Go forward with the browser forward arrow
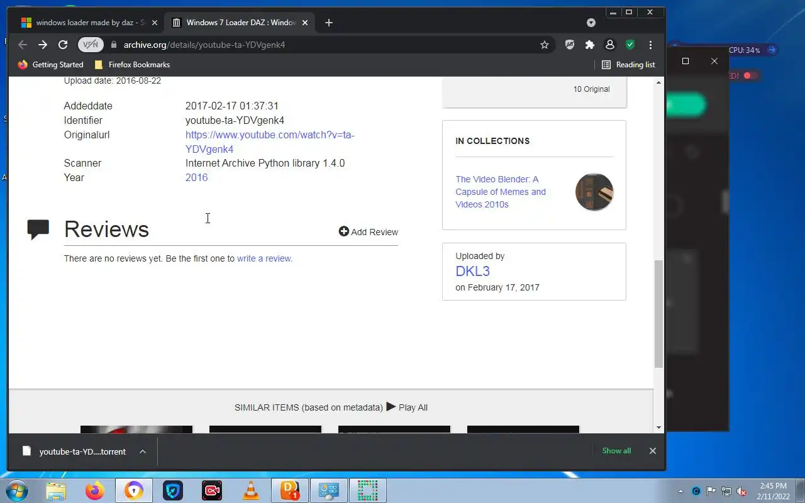The height and width of the screenshot is (503, 805). coord(43,45)
